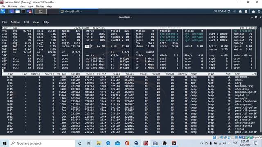Click the Xorg process row
Screen dimensions: 262x147
(x=129, y=83)
